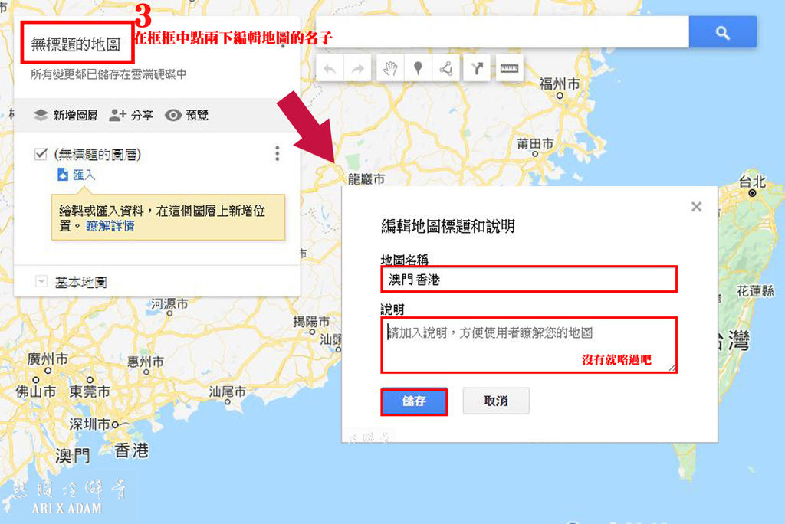The height and width of the screenshot is (524, 785).
Task: Click the map search input box
Action: point(503,32)
